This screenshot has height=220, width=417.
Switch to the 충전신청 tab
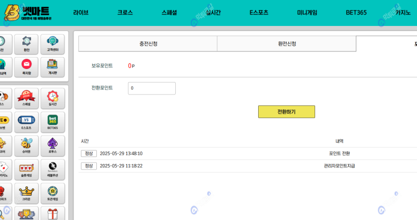148,43
